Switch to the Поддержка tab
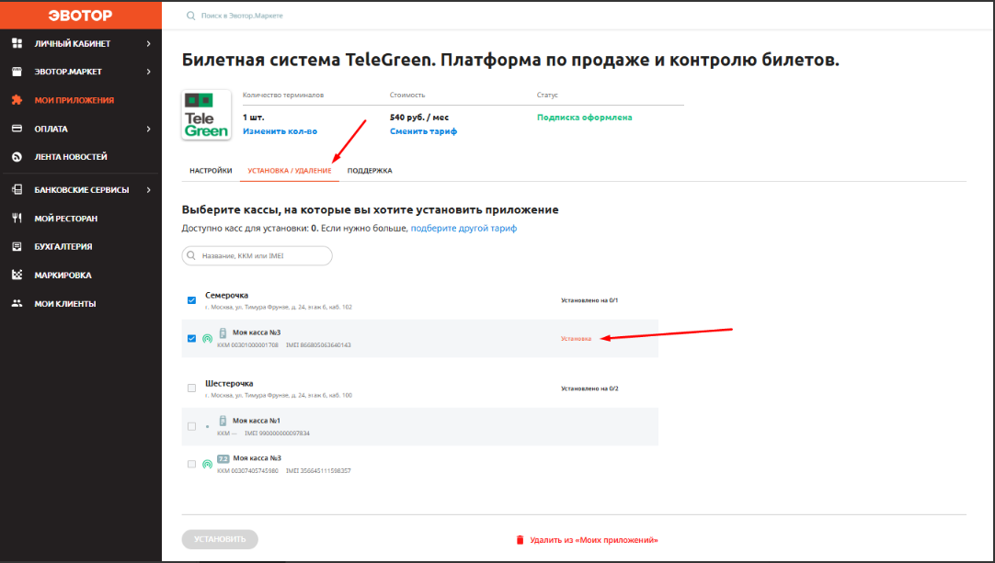This screenshot has width=995, height=563. [370, 171]
